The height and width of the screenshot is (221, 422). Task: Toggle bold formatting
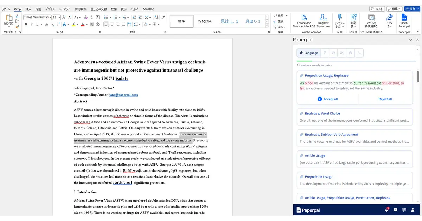click(x=26, y=25)
